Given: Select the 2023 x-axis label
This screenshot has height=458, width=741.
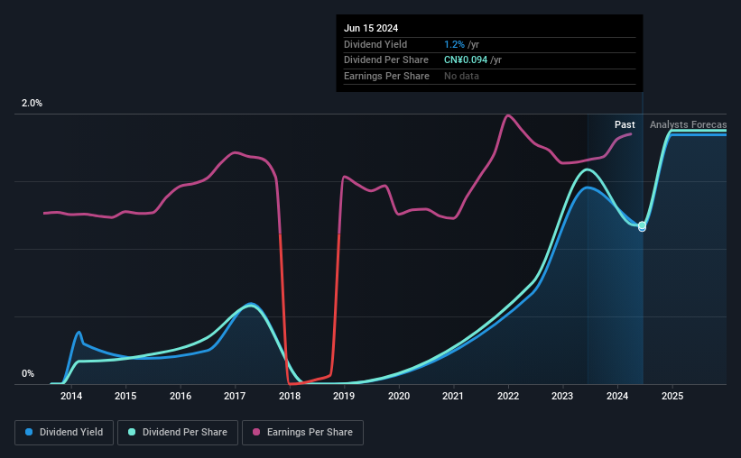Looking at the screenshot, I should coord(562,396).
